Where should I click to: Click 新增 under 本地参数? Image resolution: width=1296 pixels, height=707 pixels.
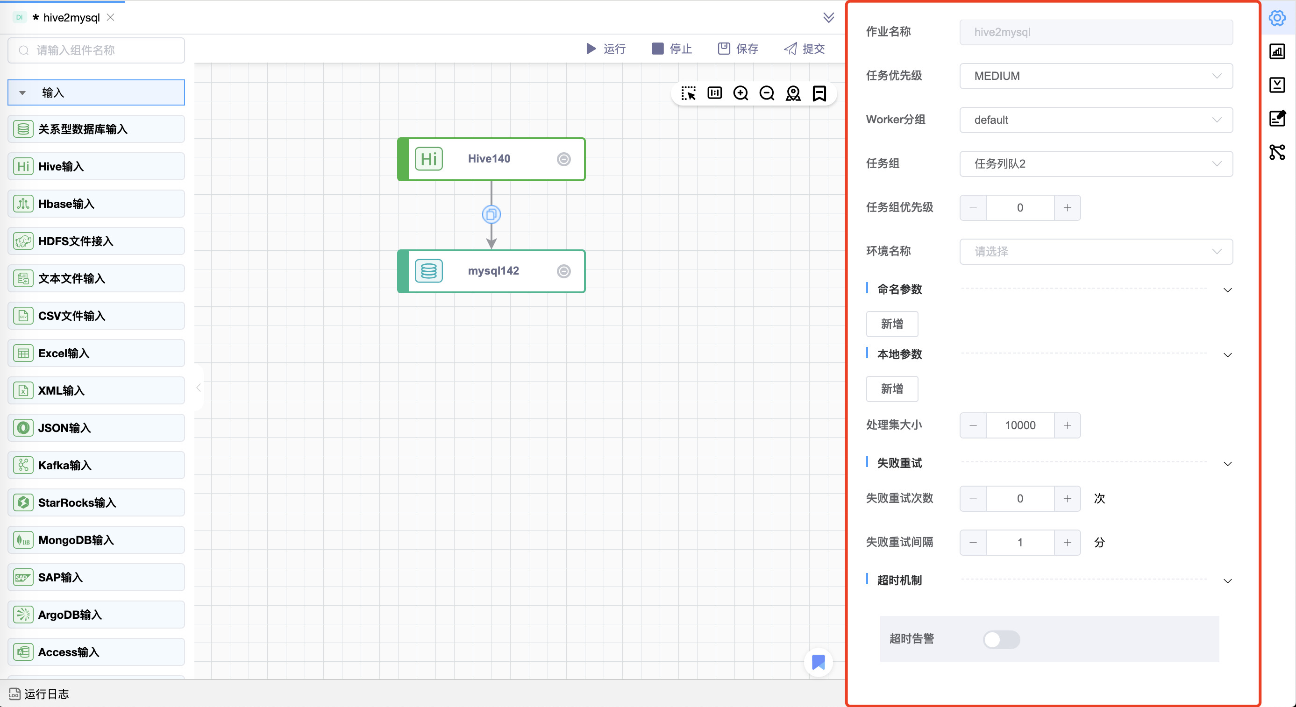[891, 389]
